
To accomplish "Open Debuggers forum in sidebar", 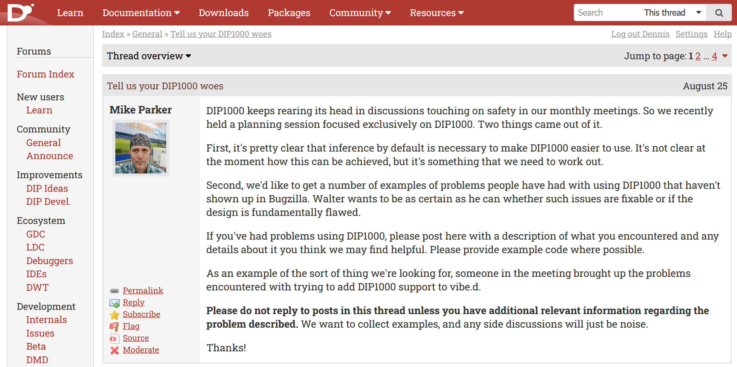I will tap(50, 261).
